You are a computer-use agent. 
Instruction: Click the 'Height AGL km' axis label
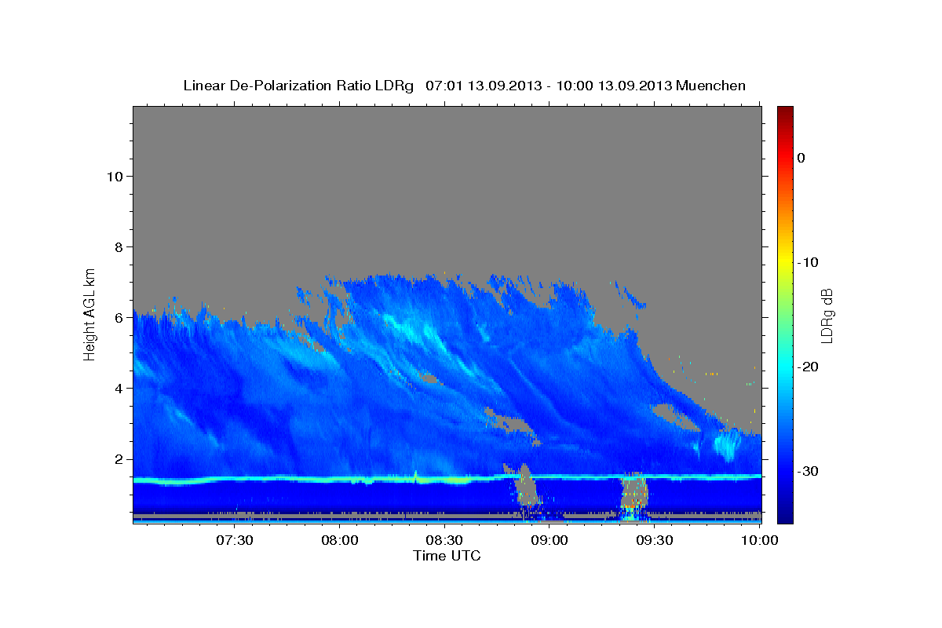(x=90, y=313)
